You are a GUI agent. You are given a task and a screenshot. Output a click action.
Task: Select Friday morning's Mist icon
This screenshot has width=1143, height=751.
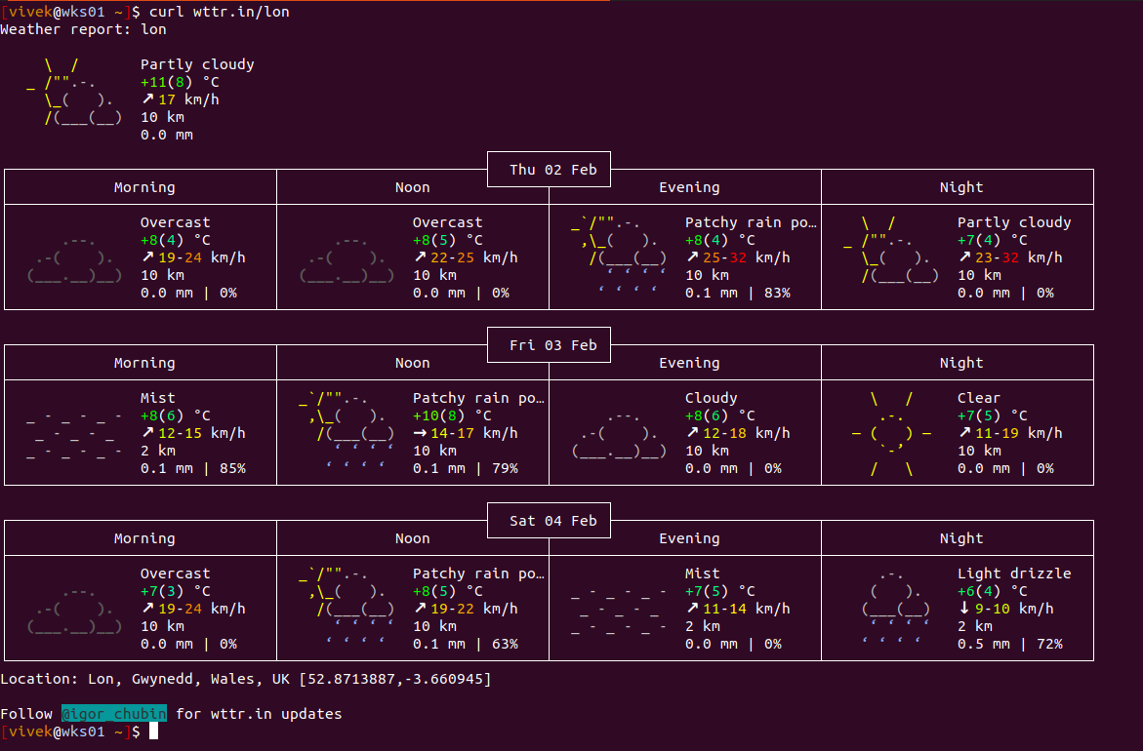click(75, 433)
